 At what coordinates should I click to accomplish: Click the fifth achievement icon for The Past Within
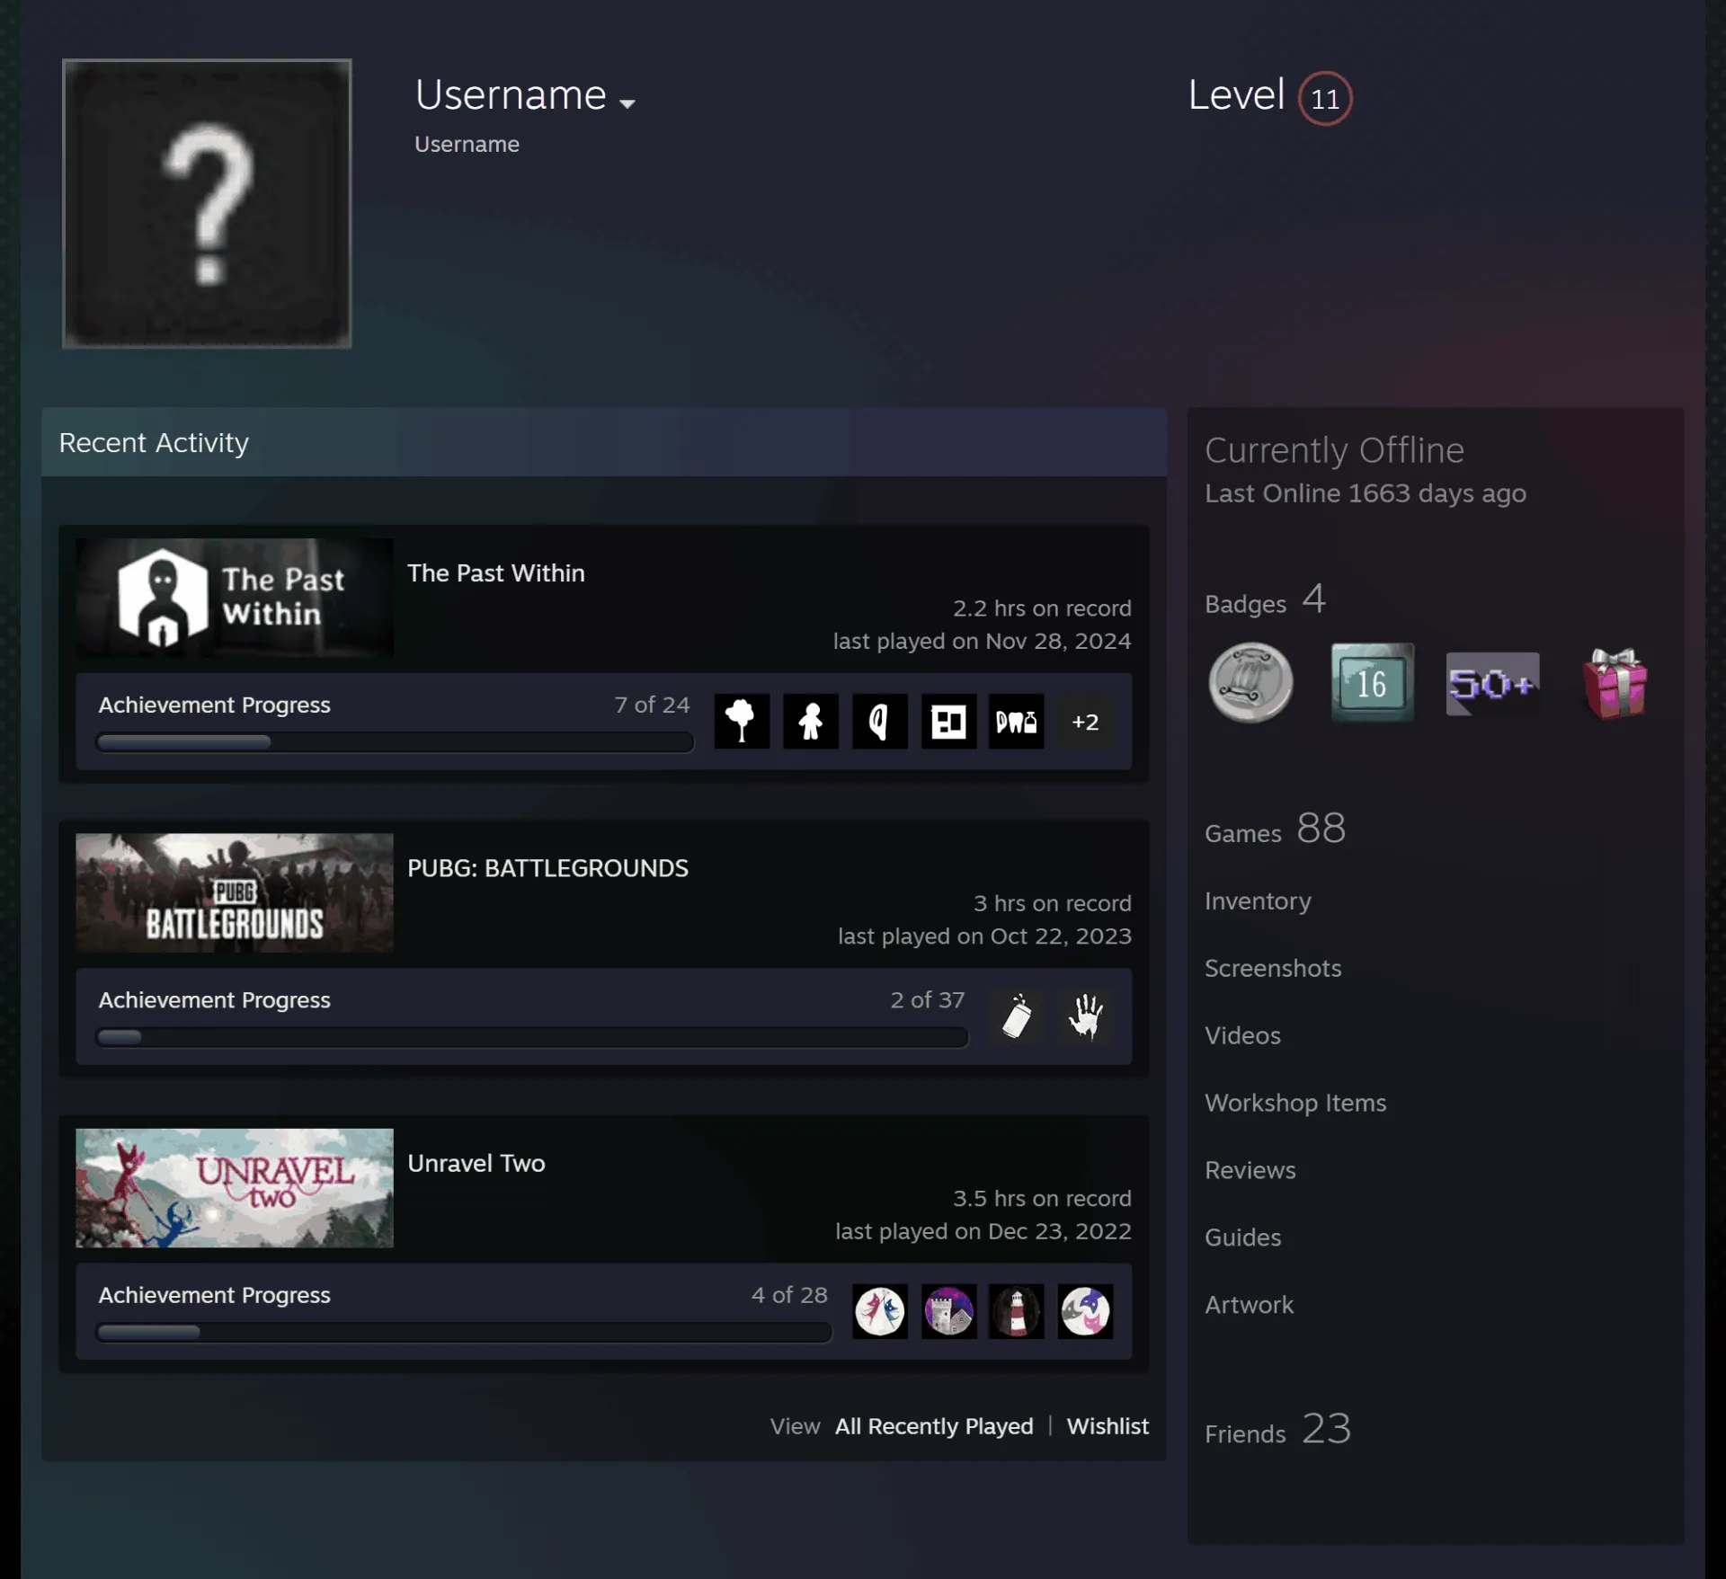[1017, 721]
